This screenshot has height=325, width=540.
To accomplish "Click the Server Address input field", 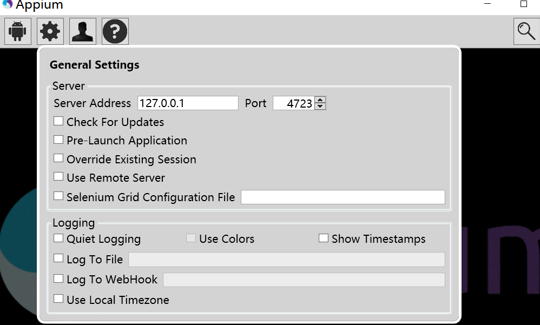I will [188, 103].
